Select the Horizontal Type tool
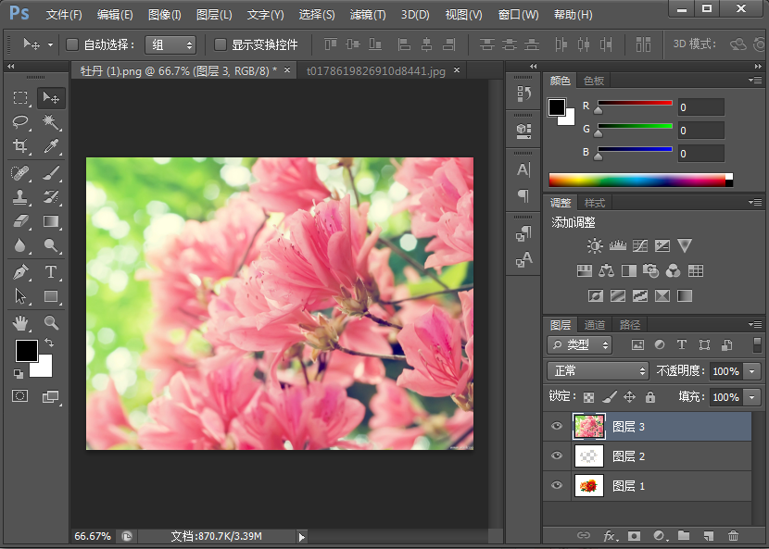Screen dimensions: 769x549 (x=51, y=272)
